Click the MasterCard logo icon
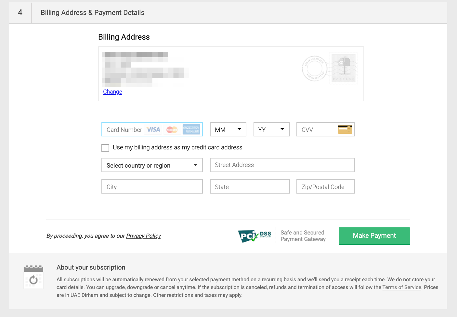 [172, 130]
